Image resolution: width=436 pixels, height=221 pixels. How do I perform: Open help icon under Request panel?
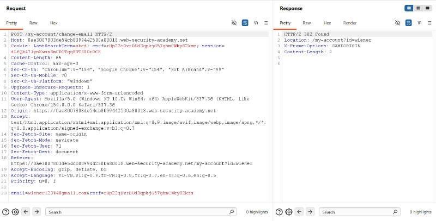[x=5, y=212]
